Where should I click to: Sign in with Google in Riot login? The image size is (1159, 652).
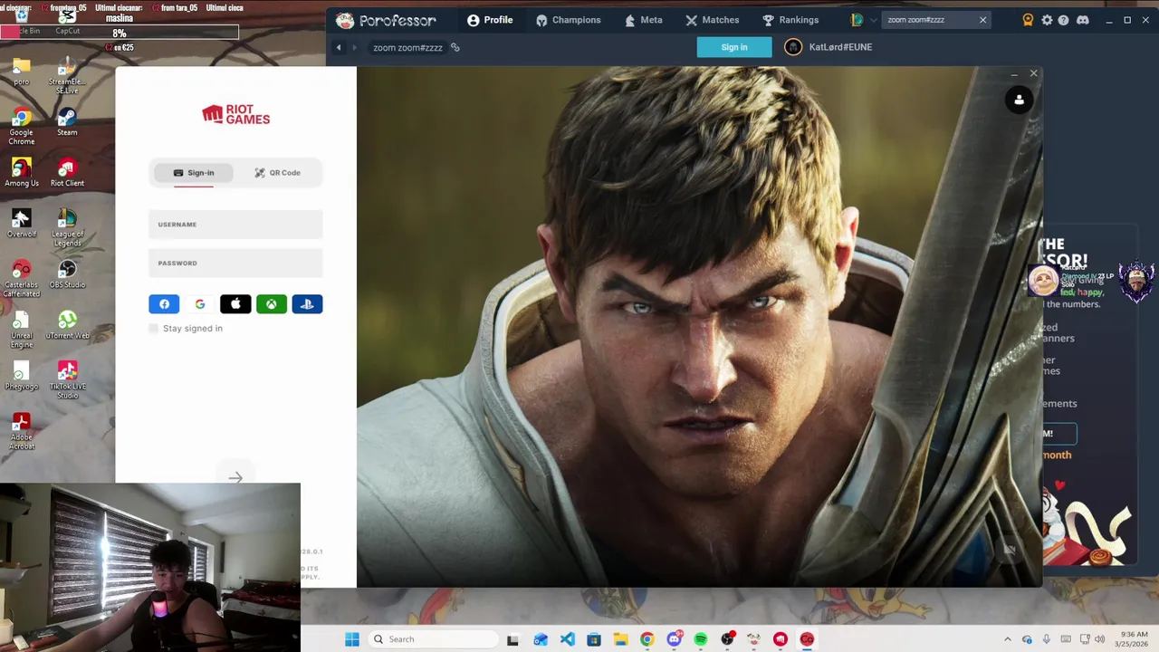pyautogui.click(x=200, y=304)
